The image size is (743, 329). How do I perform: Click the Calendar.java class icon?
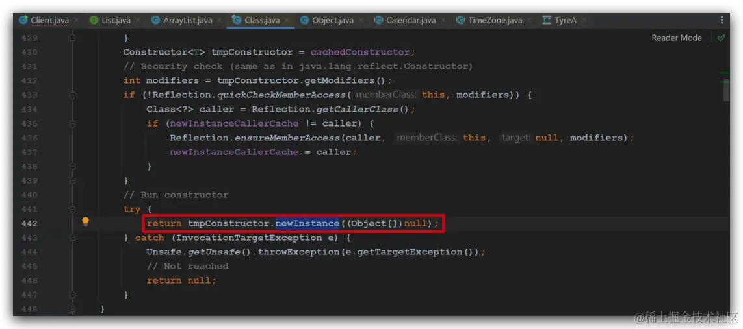coord(378,20)
